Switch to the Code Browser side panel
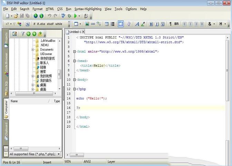Viewport: 232px width, 166px height. pyautogui.click(x=6, y=64)
